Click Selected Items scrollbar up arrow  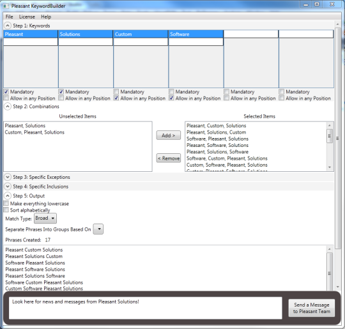click(x=330, y=125)
